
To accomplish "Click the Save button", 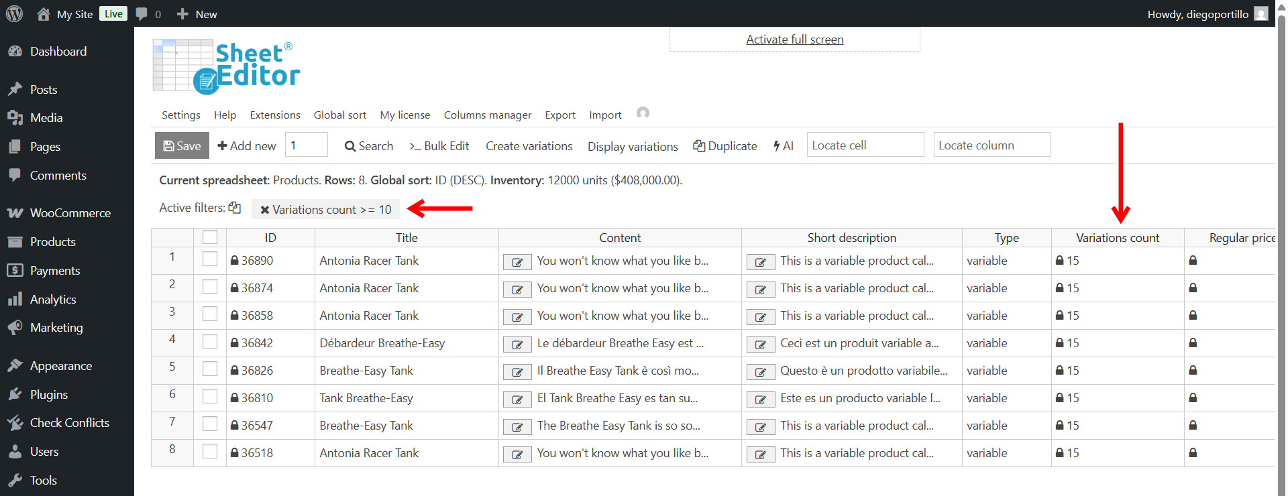I will [182, 145].
